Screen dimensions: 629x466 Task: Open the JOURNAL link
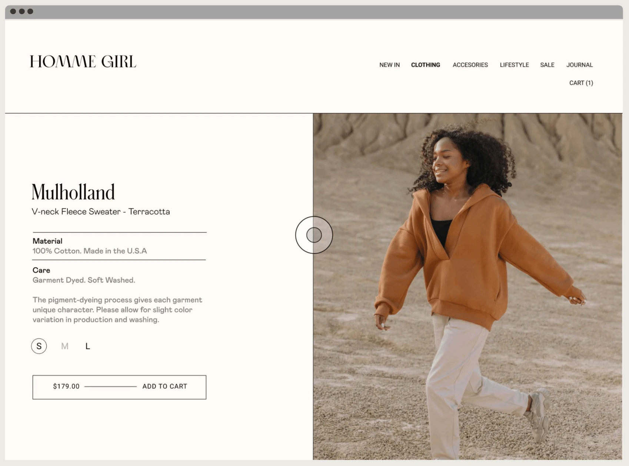tap(579, 65)
